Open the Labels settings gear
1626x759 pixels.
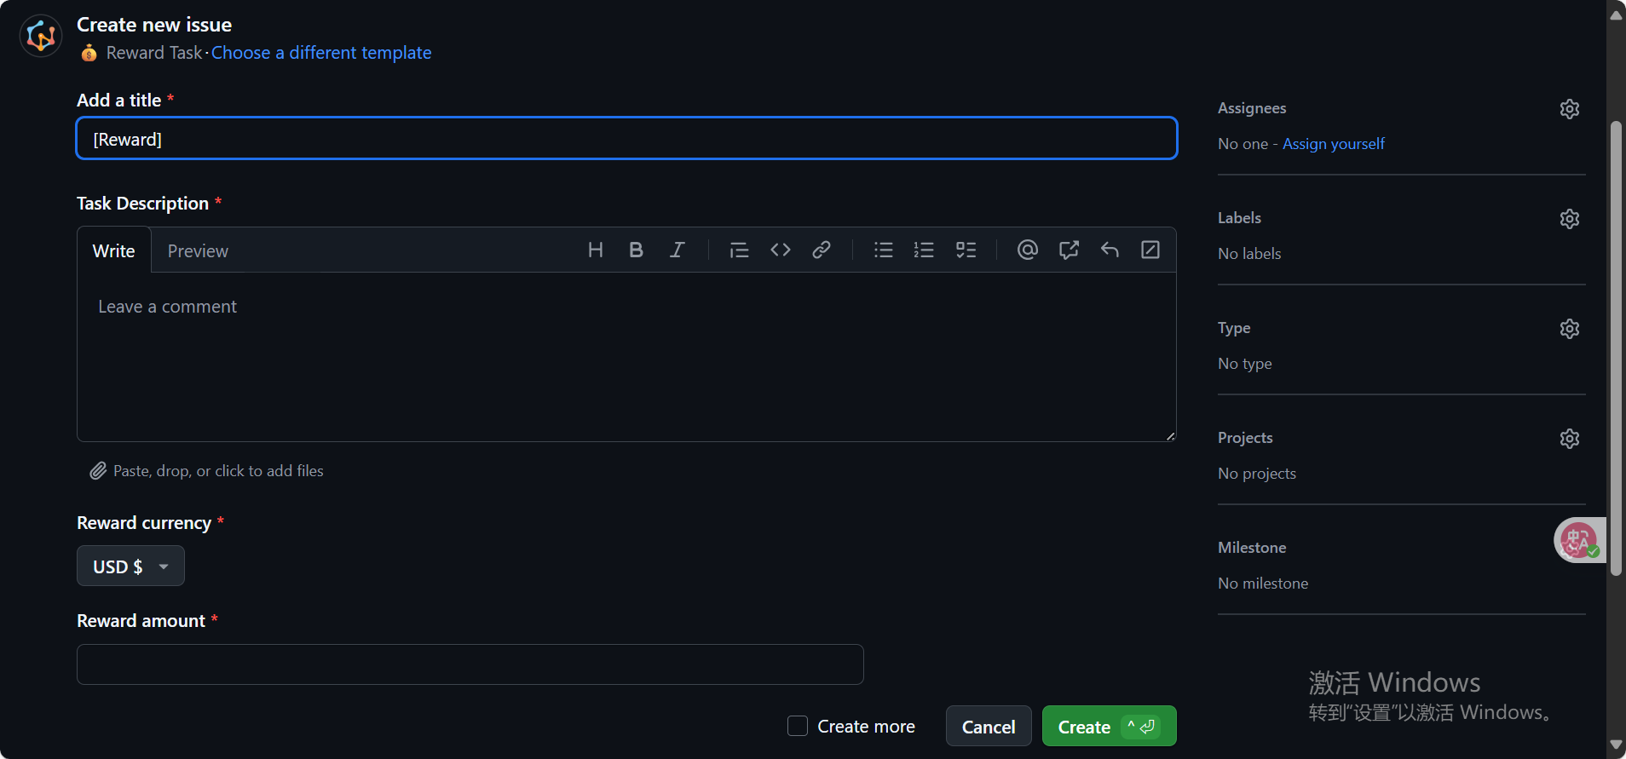[1570, 219]
